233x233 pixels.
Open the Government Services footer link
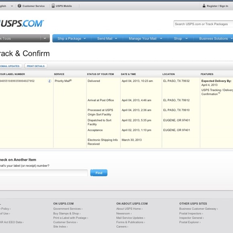(68, 208)
